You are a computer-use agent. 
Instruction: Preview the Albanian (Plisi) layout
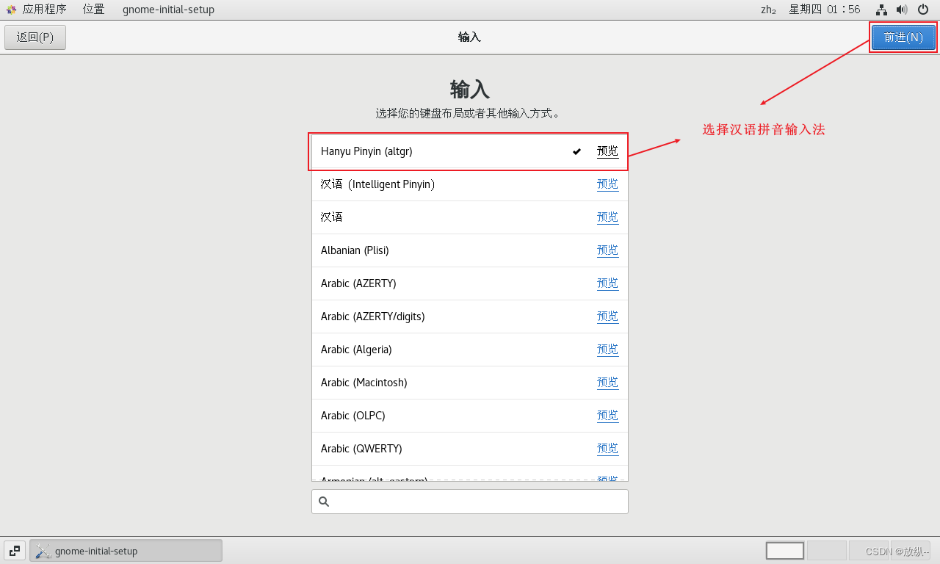pyautogui.click(x=607, y=250)
